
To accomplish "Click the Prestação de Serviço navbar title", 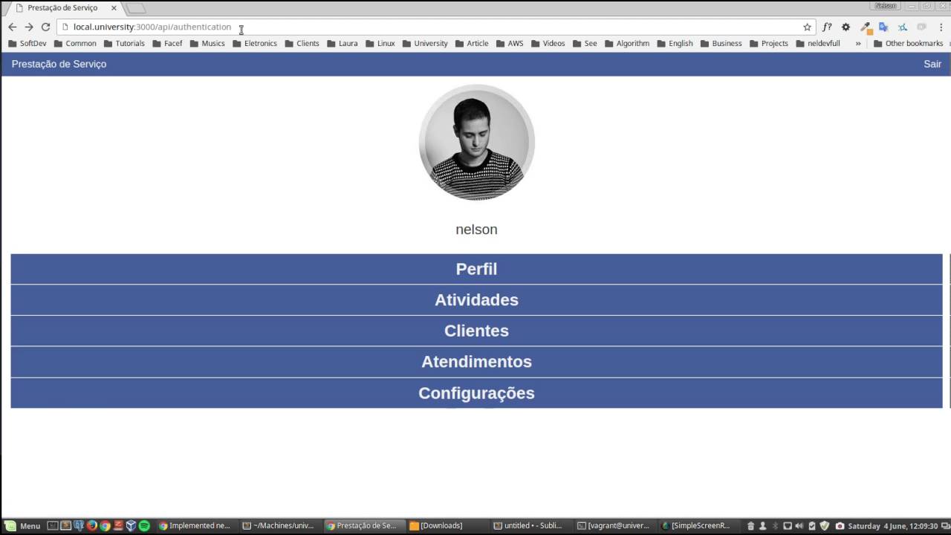I will pos(59,64).
